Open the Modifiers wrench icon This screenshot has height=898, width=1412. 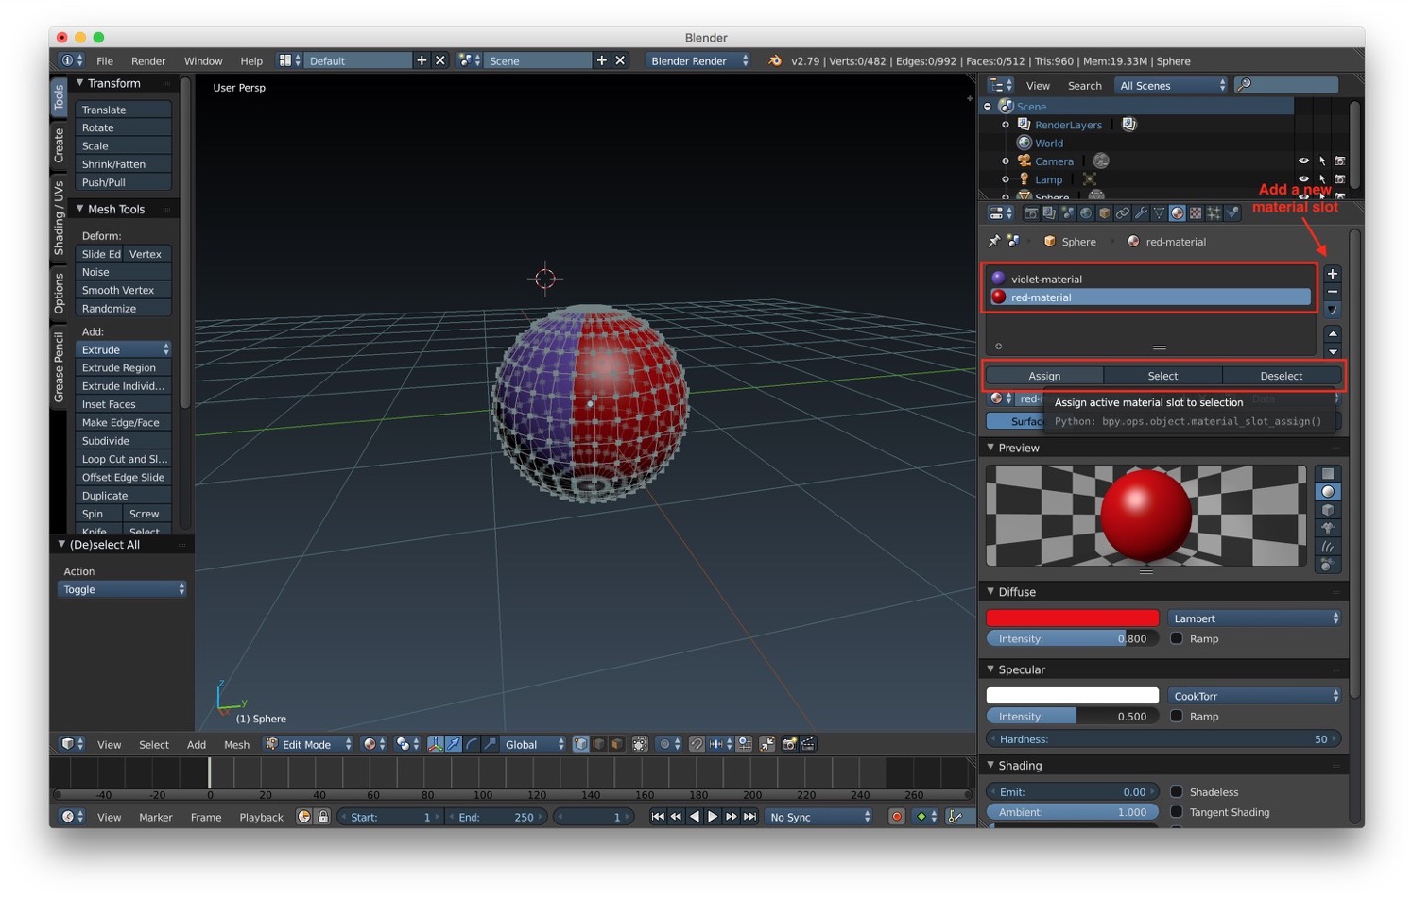[x=1141, y=213]
